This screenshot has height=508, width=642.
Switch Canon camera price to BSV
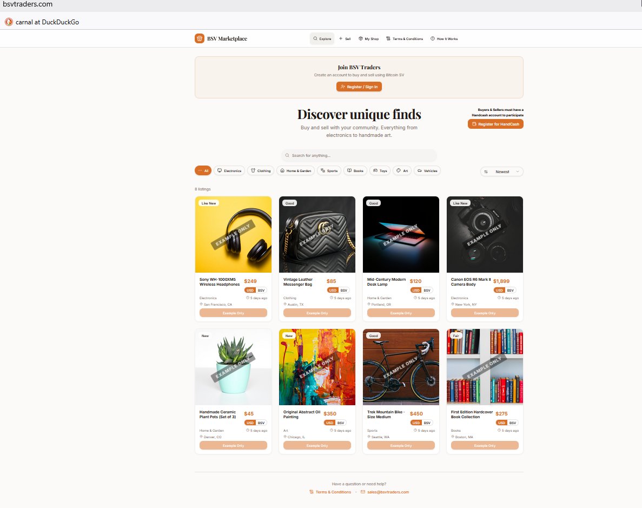(x=510, y=290)
